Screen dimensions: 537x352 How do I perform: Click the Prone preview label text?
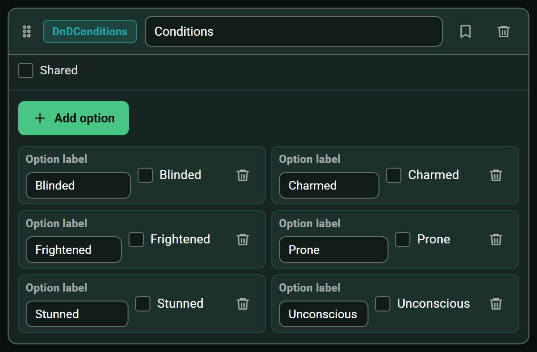point(434,239)
